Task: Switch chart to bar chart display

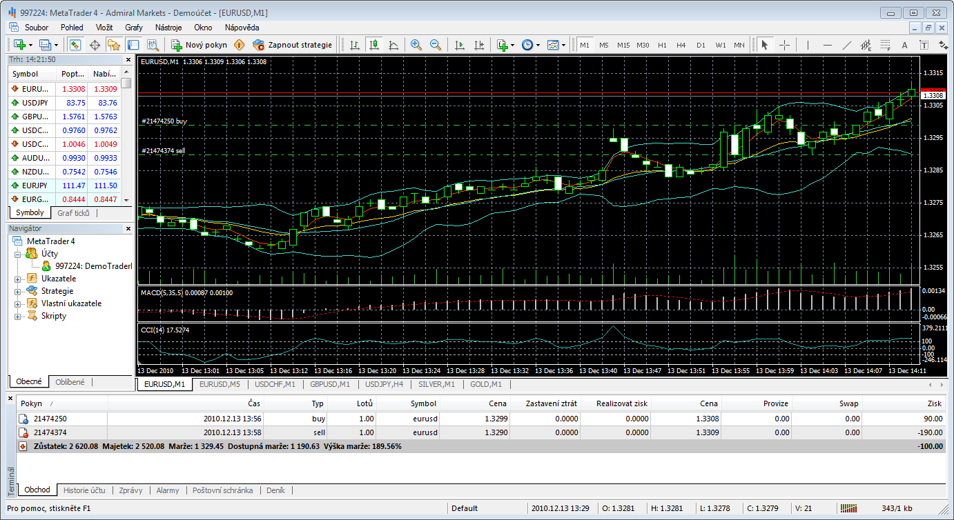Action: (355, 45)
